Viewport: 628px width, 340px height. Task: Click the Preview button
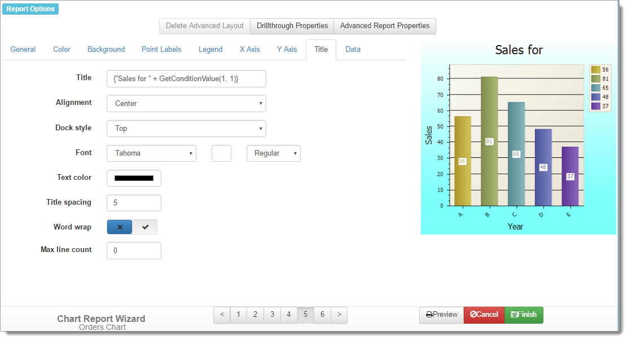pyautogui.click(x=441, y=315)
